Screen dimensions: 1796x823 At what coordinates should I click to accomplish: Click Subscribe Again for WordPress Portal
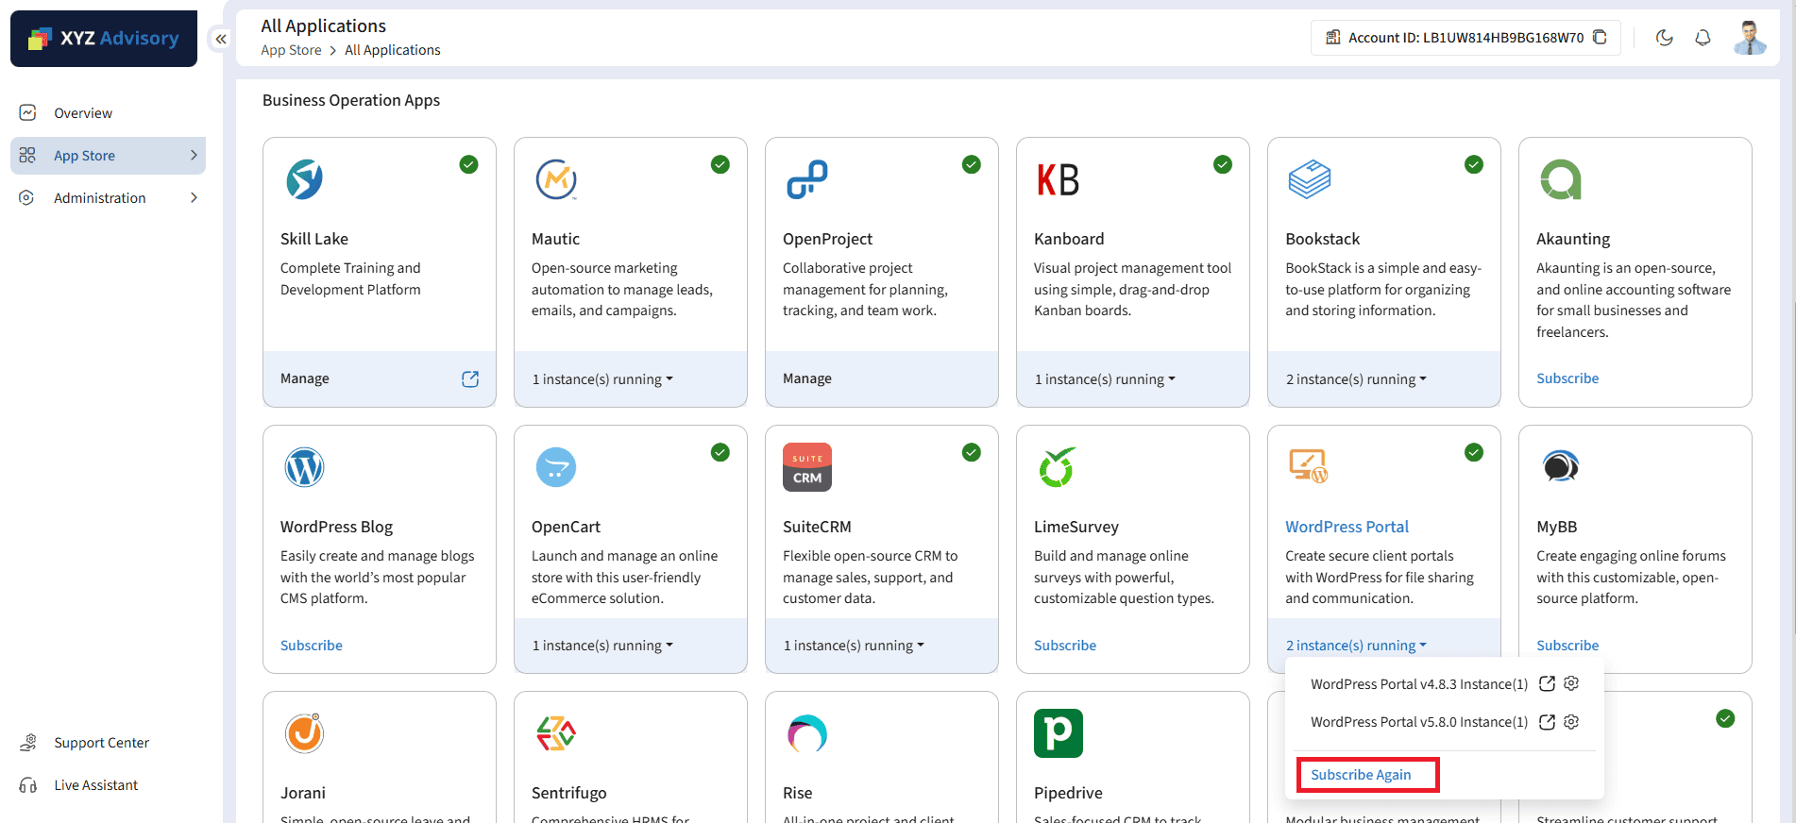1361,775
